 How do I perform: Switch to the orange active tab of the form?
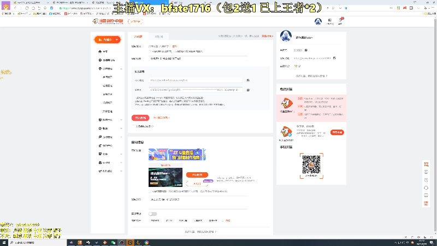[x=138, y=37]
